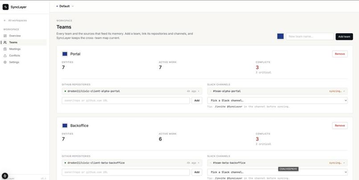This screenshot has height=180, width=359.
Task: Remove the #team-beta-backoffice channel with its x
Action: [344, 163]
